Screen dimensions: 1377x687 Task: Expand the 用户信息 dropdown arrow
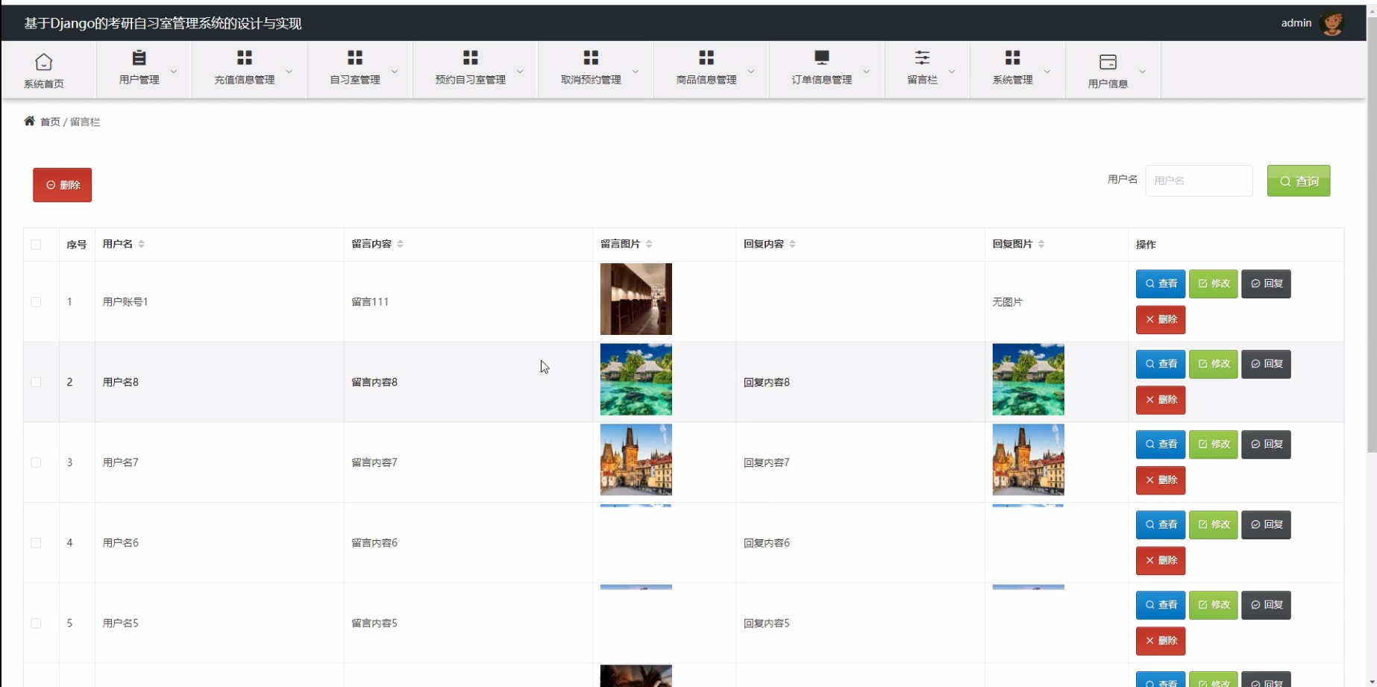pos(1142,72)
